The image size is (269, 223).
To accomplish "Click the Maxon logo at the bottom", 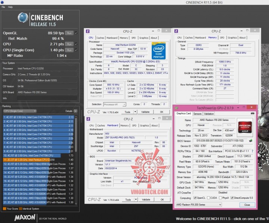I will click(x=25, y=217).
